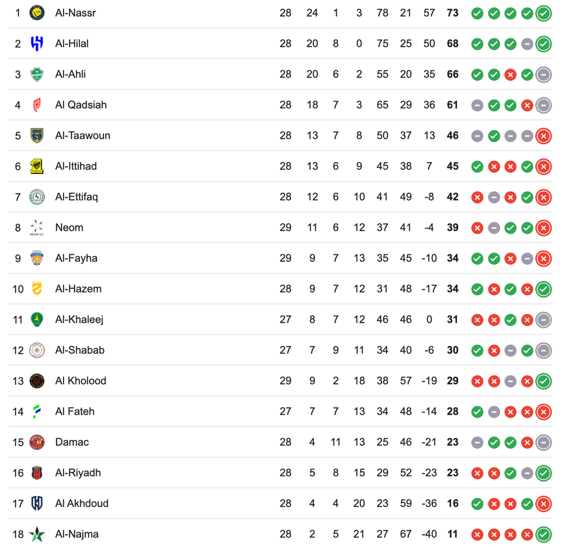Click the Neom team logo
562x549 pixels.
click(x=37, y=227)
